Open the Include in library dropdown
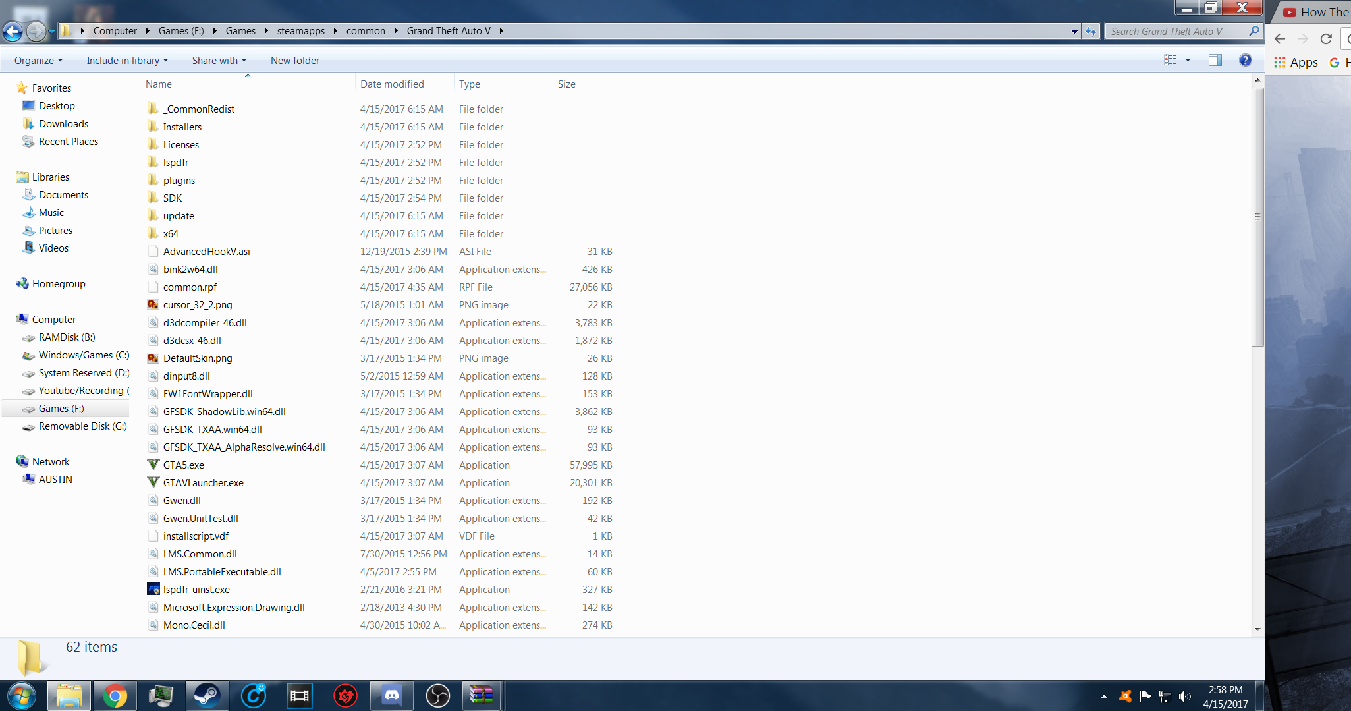 [x=127, y=61]
